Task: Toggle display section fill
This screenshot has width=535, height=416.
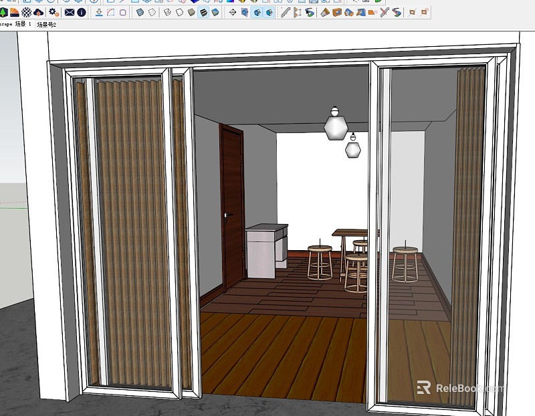Action: point(270,13)
